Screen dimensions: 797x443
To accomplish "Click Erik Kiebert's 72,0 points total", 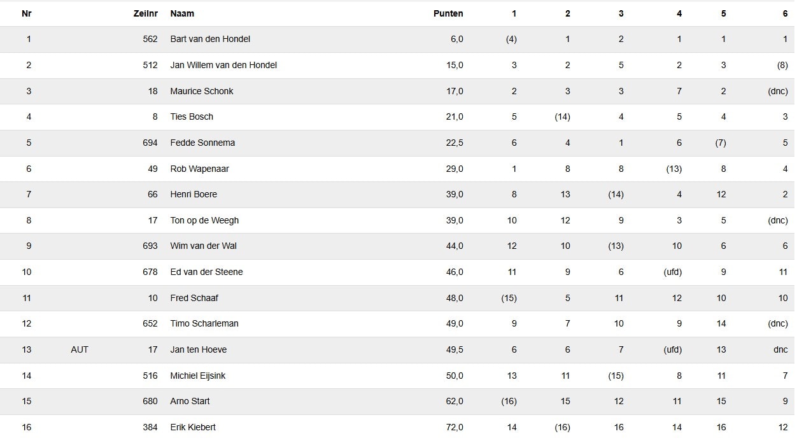I will click(x=455, y=427).
